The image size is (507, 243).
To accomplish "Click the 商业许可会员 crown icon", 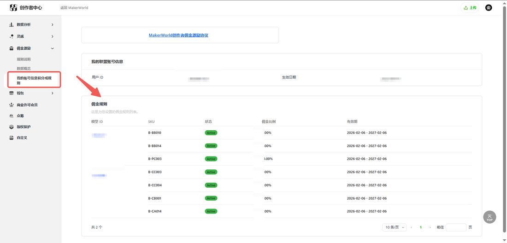I will (x=12, y=105).
